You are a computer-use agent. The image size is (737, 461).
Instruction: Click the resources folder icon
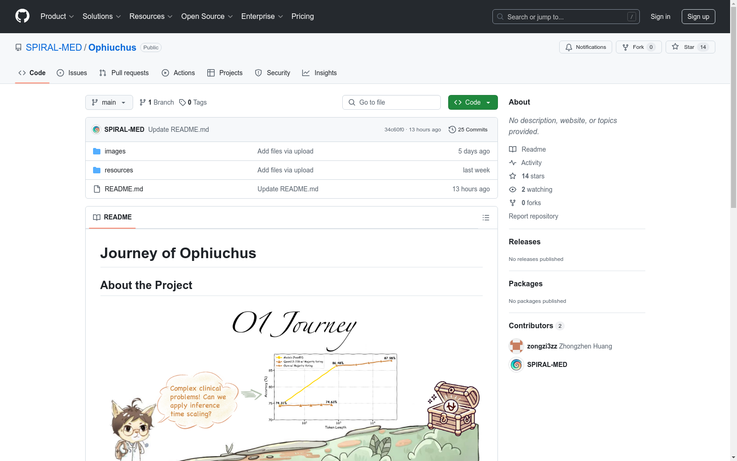(x=97, y=170)
